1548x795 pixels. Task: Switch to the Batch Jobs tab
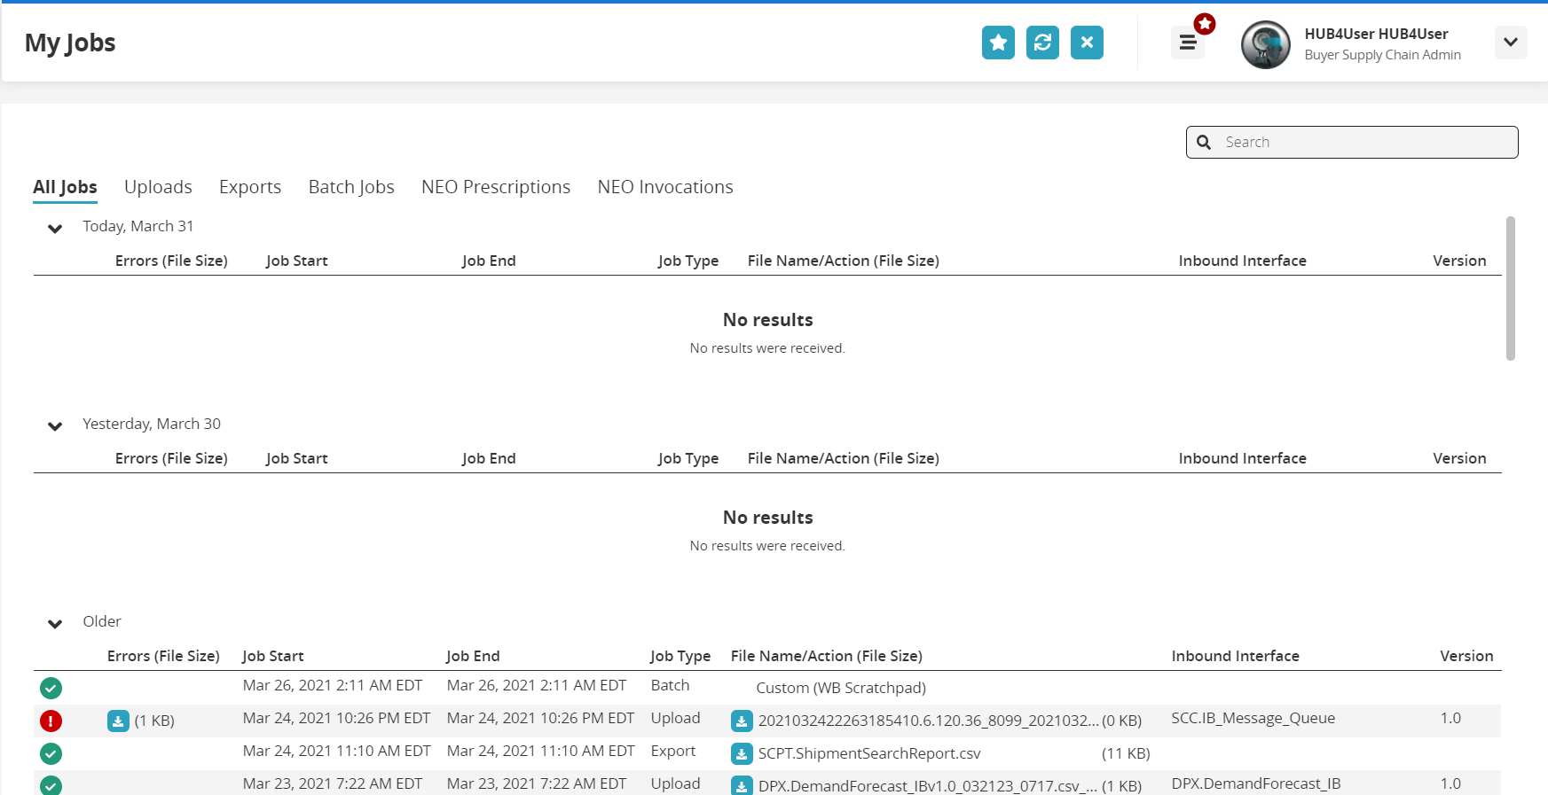(x=351, y=187)
